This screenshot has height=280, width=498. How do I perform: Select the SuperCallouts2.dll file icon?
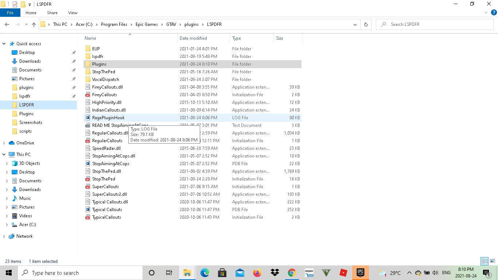tap(88, 194)
